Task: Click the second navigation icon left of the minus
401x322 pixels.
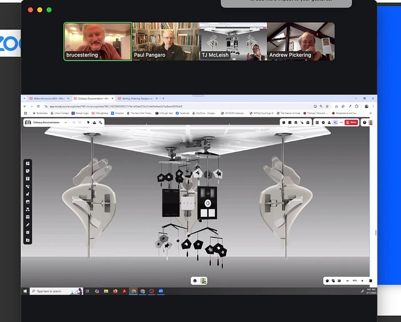Action: (x=333, y=281)
